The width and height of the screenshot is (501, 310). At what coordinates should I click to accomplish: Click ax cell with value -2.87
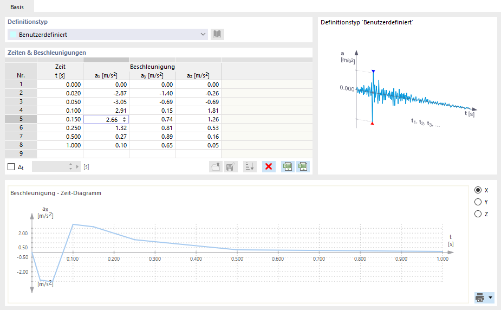point(106,93)
